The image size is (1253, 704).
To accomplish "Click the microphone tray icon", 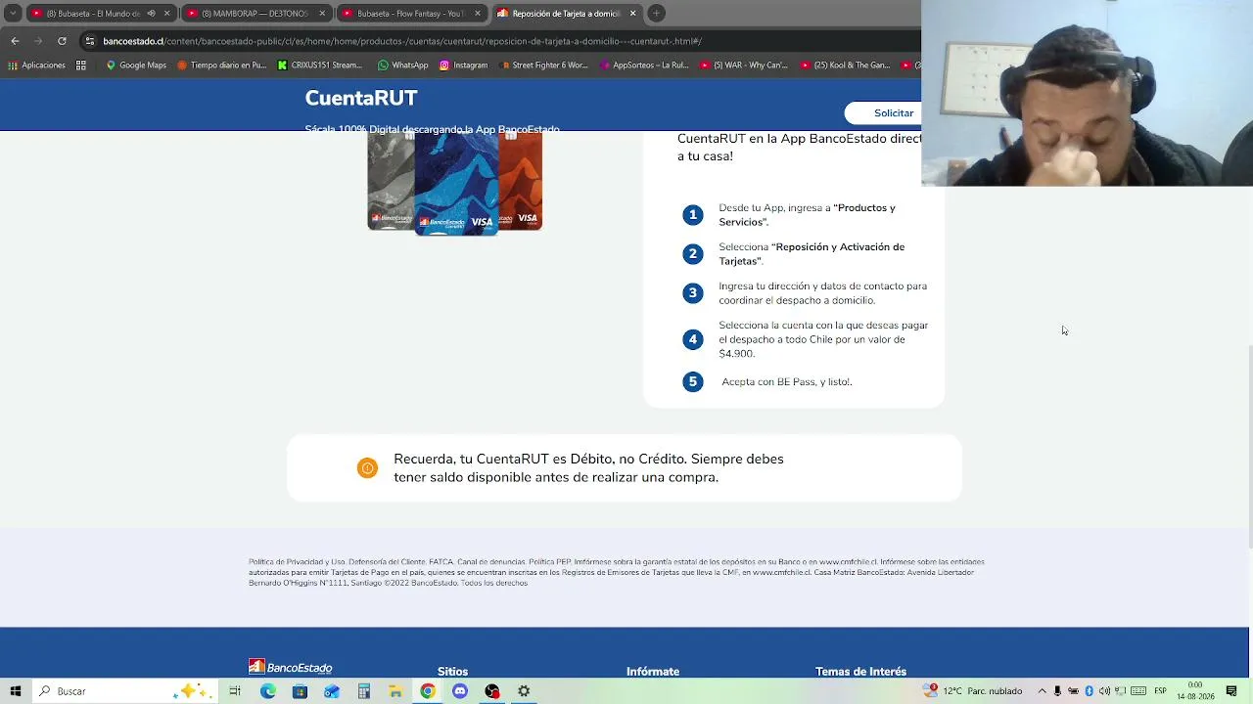I will [1057, 691].
